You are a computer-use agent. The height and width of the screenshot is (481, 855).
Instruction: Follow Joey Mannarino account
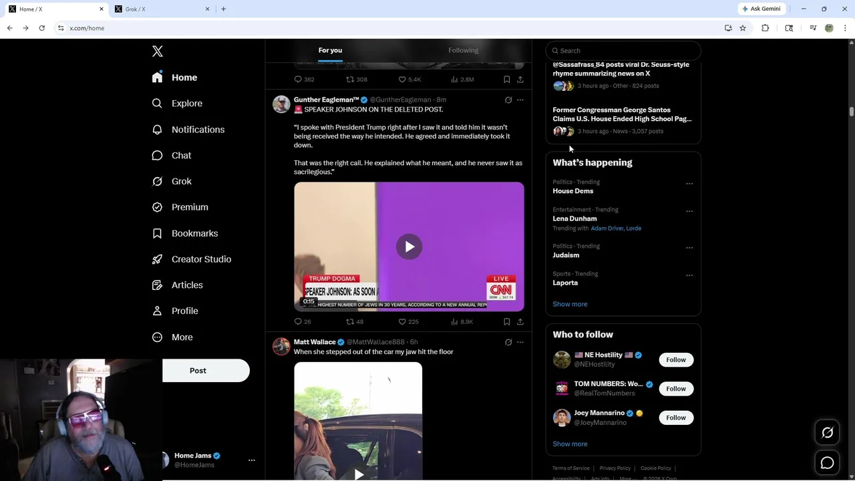point(676,418)
